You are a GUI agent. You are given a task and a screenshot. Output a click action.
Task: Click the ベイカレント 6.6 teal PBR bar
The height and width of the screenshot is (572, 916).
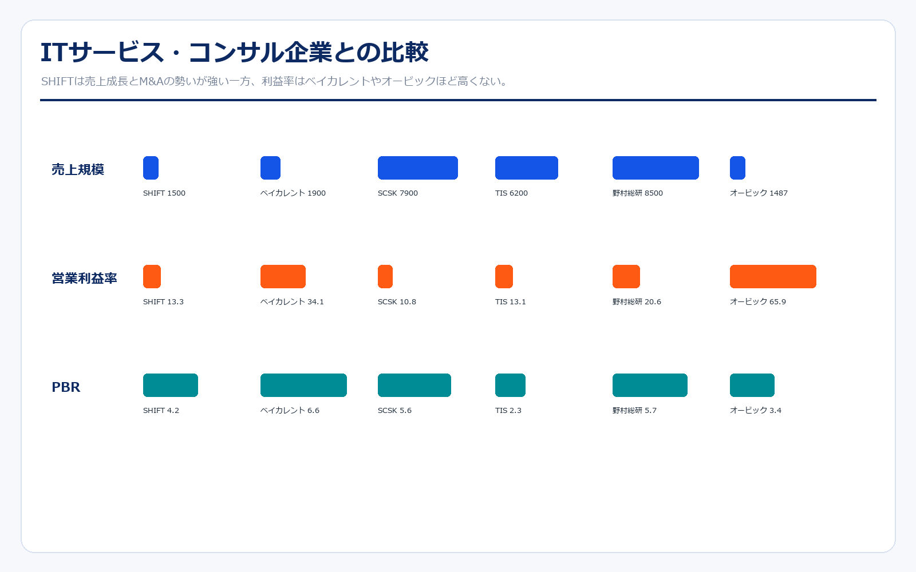coord(303,385)
